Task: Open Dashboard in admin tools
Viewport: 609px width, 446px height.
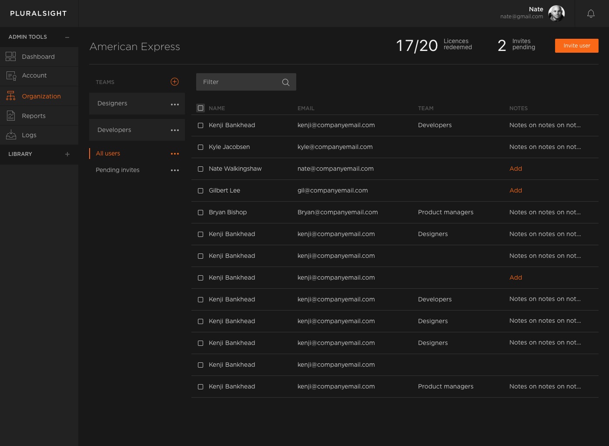Action: click(39, 57)
